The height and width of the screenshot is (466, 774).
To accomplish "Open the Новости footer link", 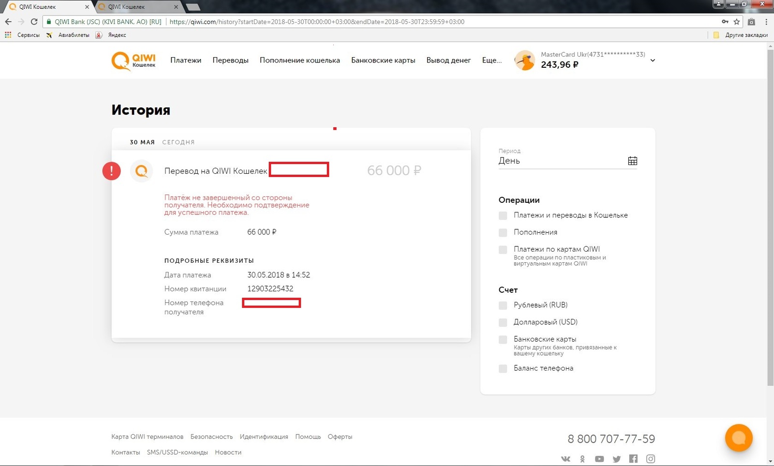I will [x=228, y=452].
